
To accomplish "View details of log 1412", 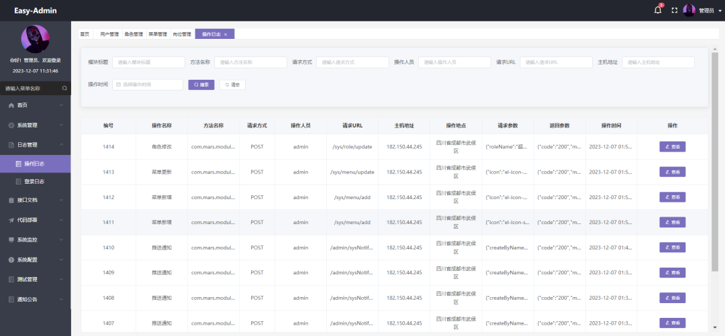I will tap(672, 197).
